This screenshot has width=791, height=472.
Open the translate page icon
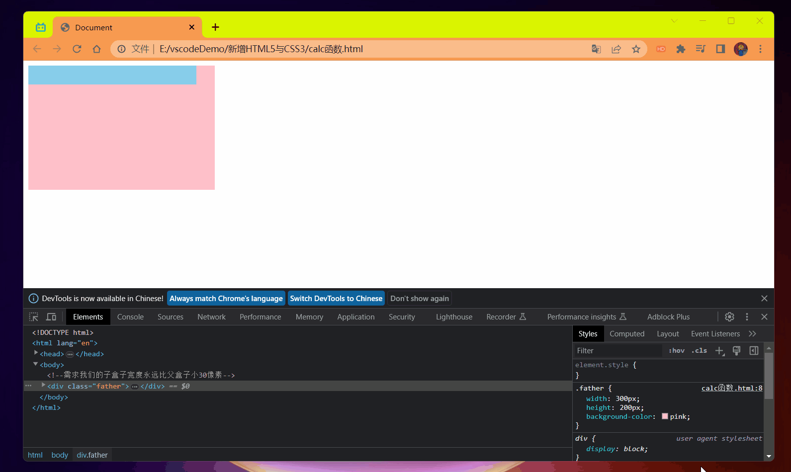point(596,49)
